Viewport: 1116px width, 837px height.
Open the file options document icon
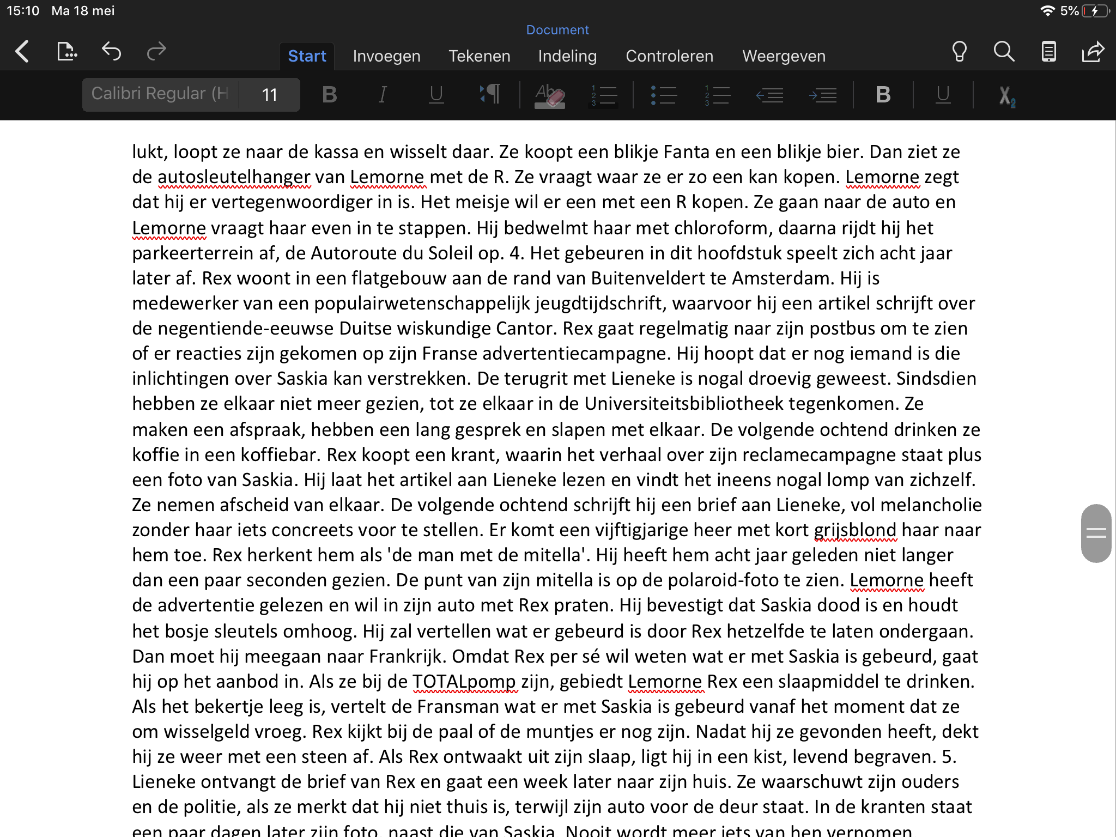coord(67,52)
